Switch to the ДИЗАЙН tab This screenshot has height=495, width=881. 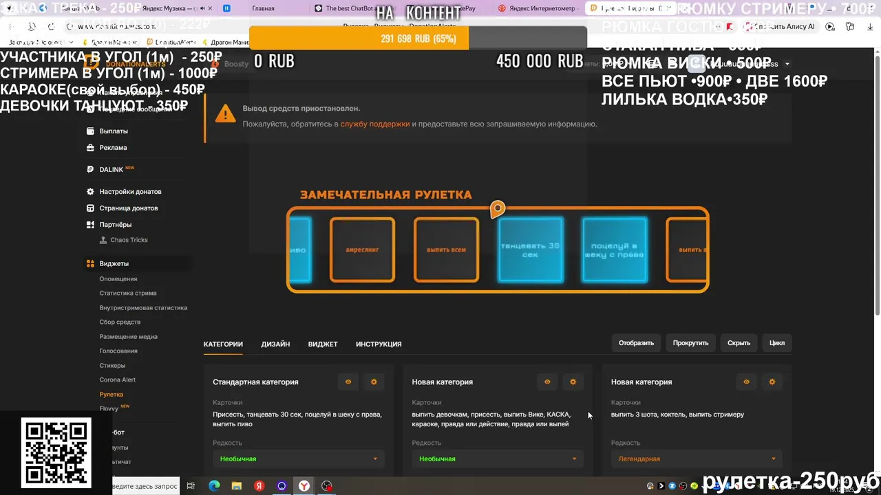tap(275, 344)
